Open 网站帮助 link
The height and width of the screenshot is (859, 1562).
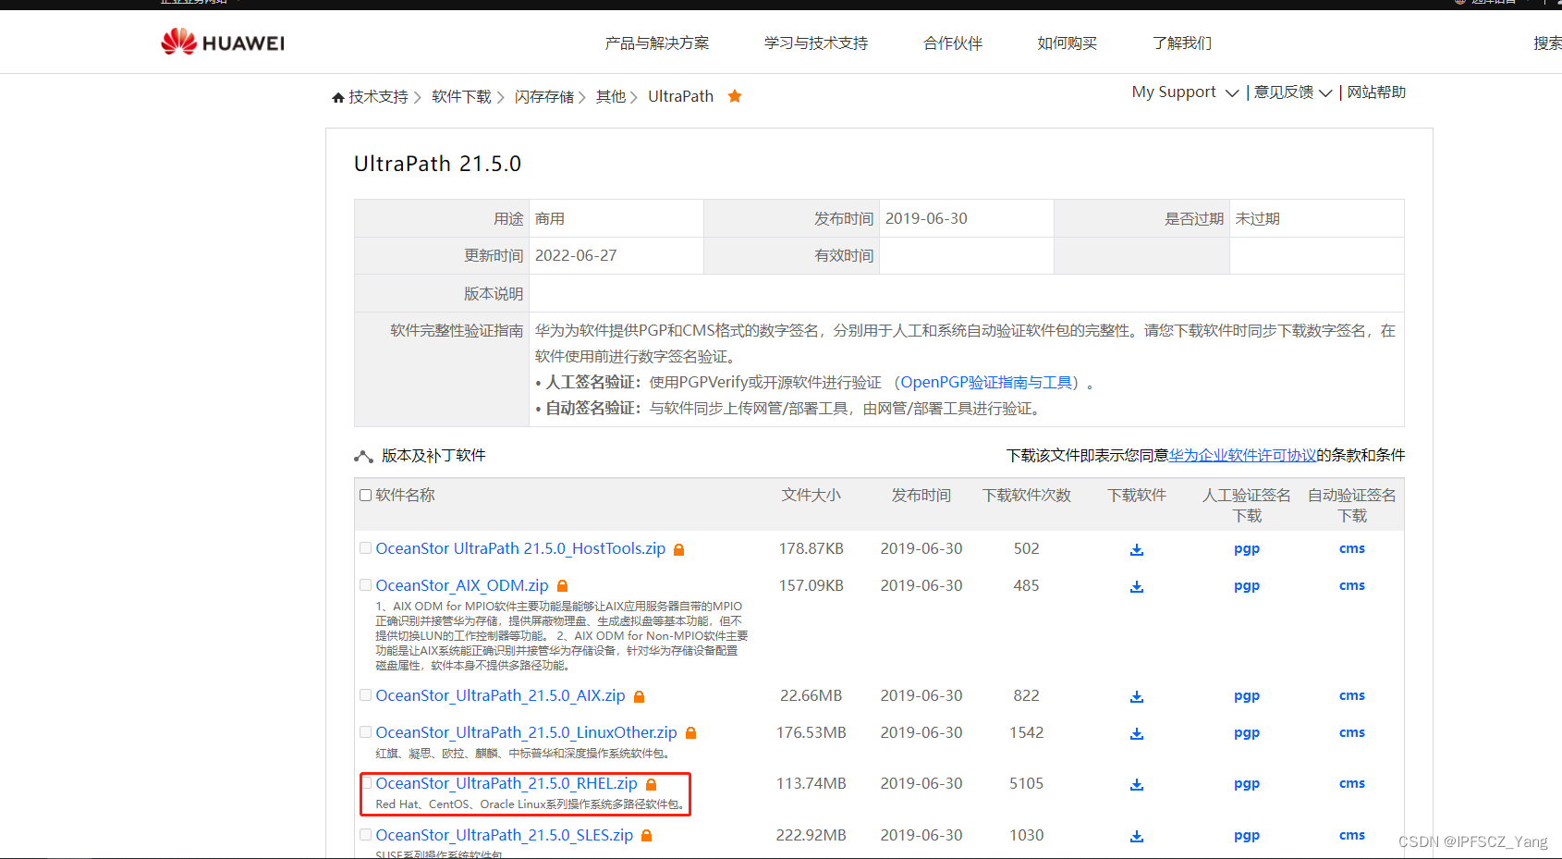pos(1376,92)
